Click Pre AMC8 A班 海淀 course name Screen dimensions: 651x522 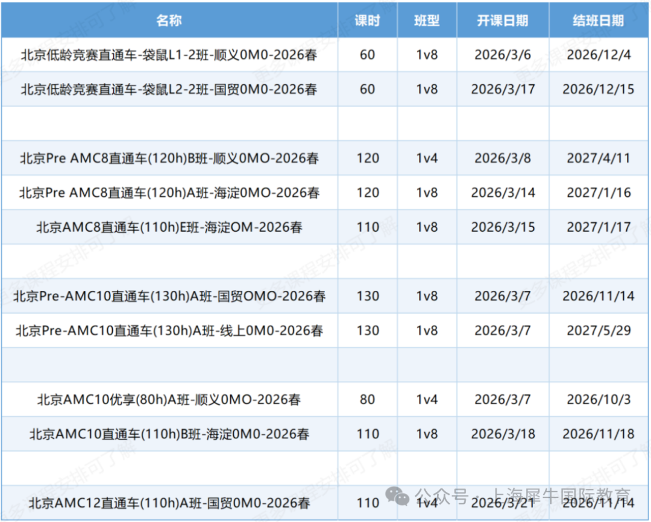(x=169, y=193)
